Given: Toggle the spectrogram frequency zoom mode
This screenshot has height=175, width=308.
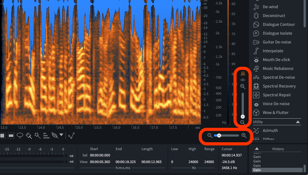Looking at the screenshot, I should point(243,73).
